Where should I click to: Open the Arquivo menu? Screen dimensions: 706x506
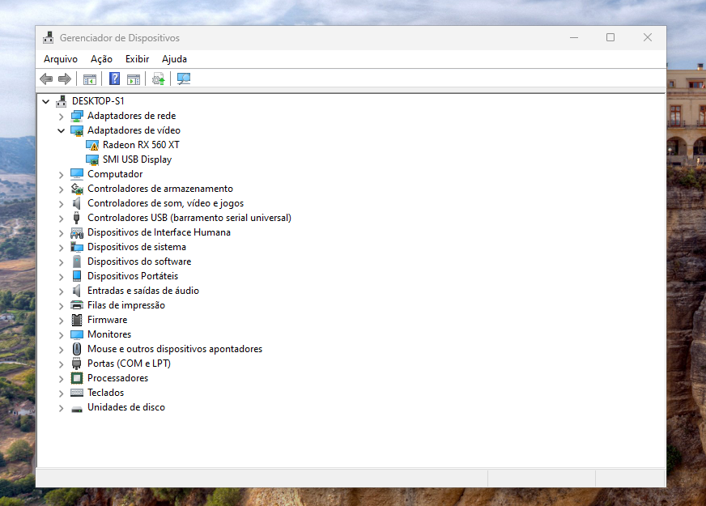tap(61, 59)
